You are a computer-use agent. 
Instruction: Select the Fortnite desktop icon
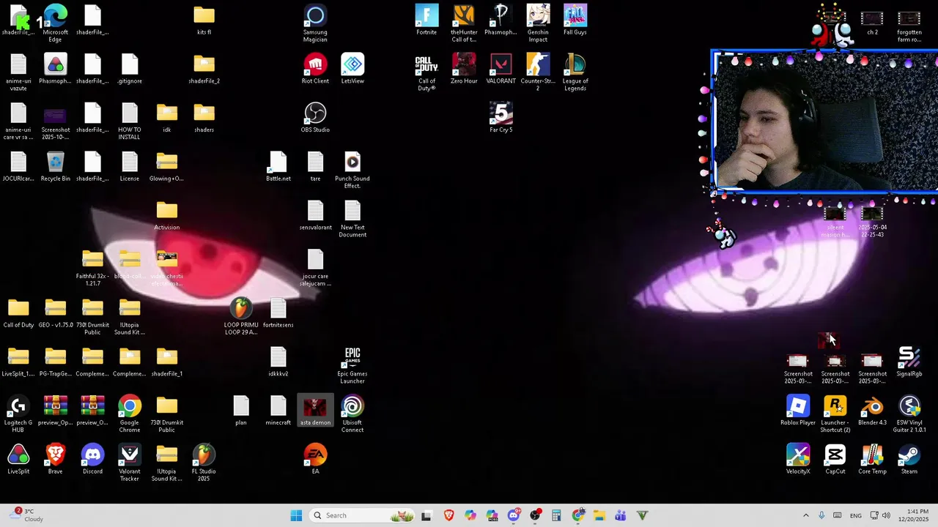[x=426, y=20]
